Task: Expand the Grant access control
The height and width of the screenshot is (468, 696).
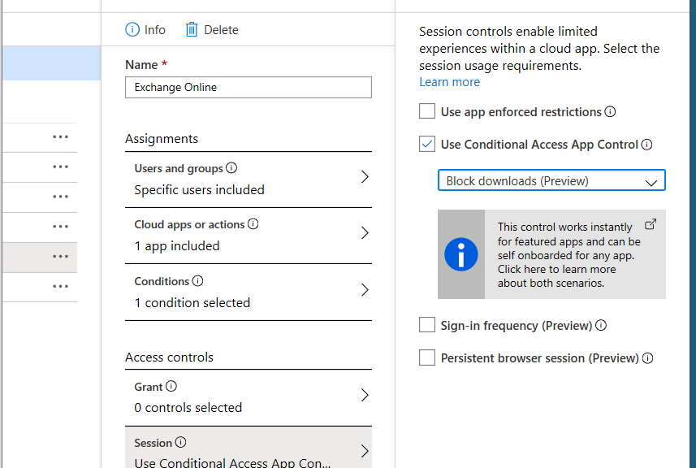Action: coord(249,397)
